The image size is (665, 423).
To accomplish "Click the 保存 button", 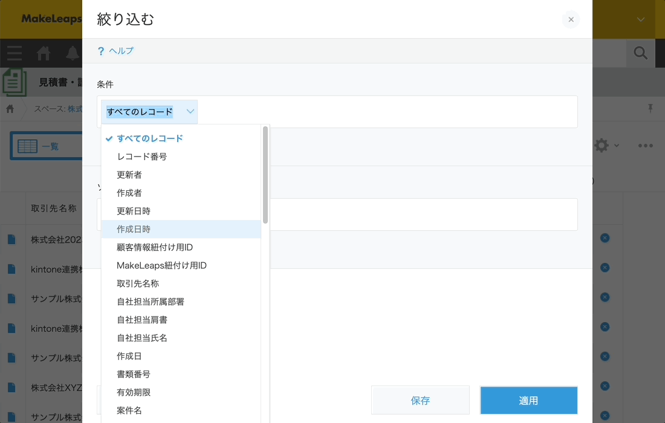I will coord(420,400).
